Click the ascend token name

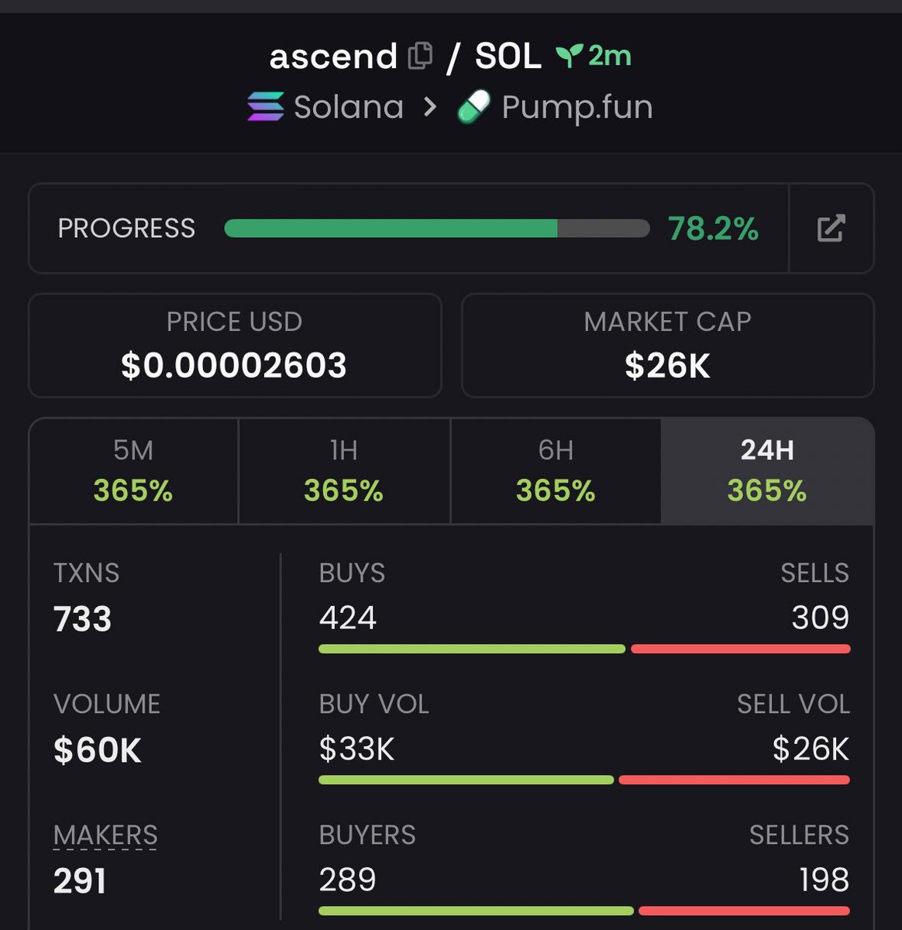pyautogui.click(x=333, y=57)
